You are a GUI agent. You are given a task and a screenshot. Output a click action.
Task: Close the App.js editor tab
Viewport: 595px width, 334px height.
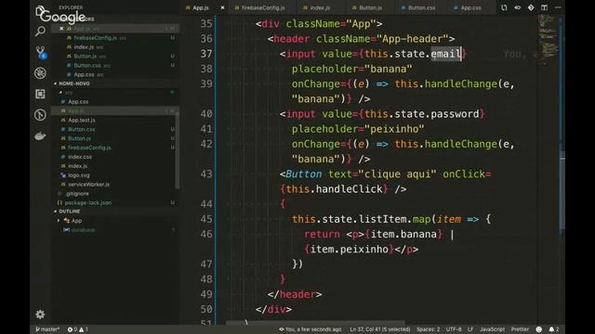coord(223,7)
